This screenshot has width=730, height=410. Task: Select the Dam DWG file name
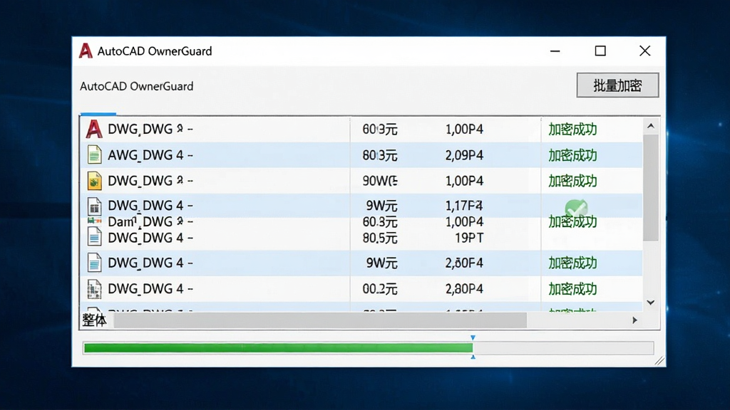coord(150,222)
